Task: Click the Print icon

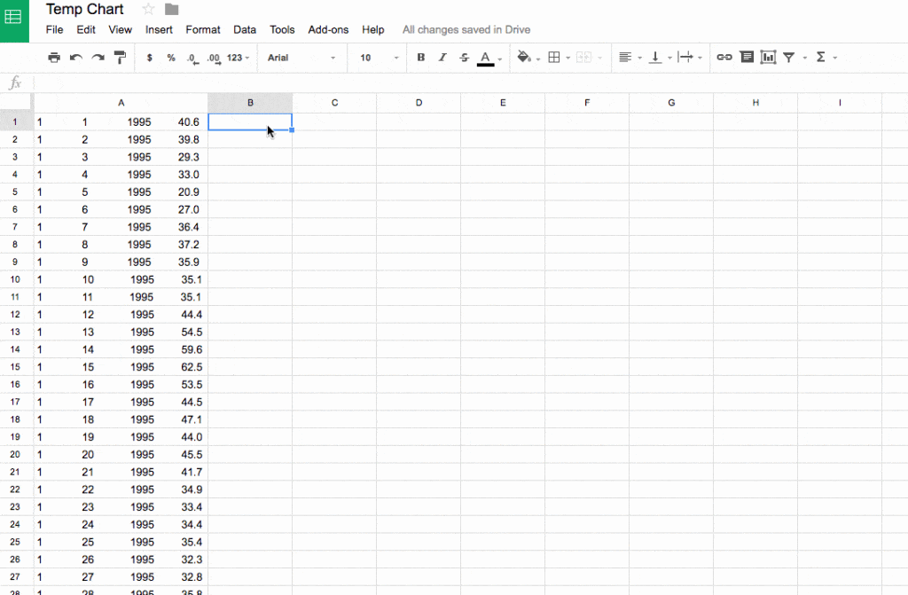Action: tap(54, 58)
